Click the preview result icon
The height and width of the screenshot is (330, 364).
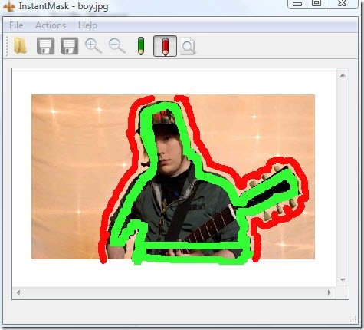[188, 46]
